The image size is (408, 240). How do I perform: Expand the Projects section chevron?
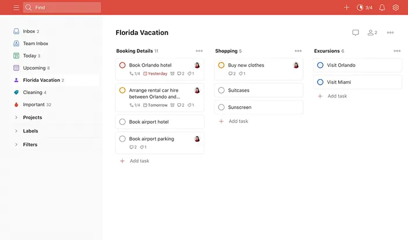[16, 117]
